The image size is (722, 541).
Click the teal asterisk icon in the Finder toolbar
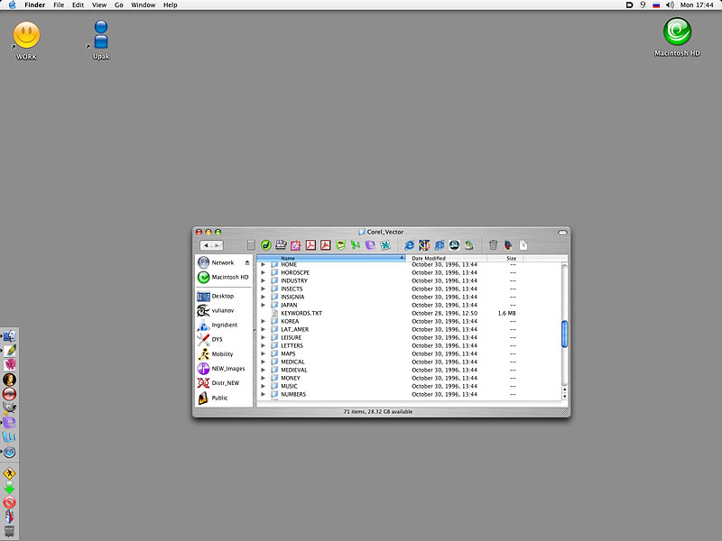point(385,245)
